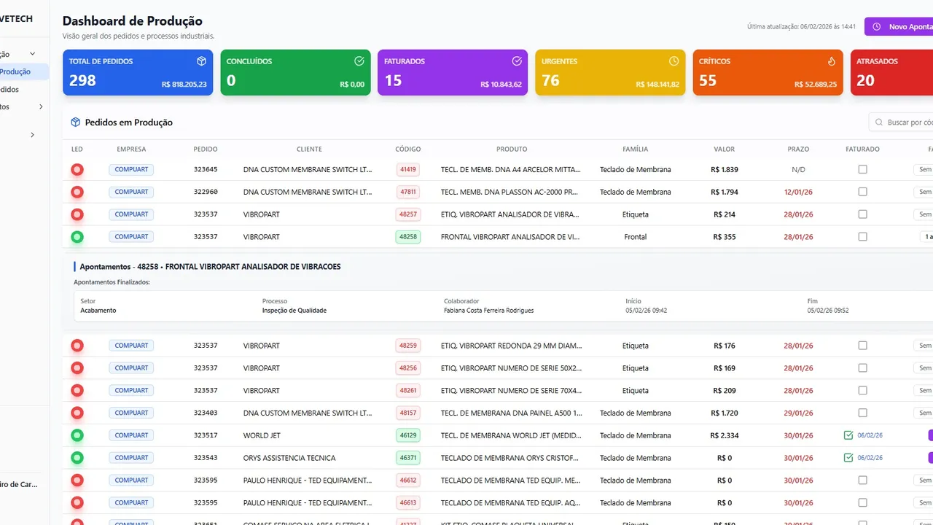
Task: Click the green LED for WORLD JET row
Action: coord(77,435)
